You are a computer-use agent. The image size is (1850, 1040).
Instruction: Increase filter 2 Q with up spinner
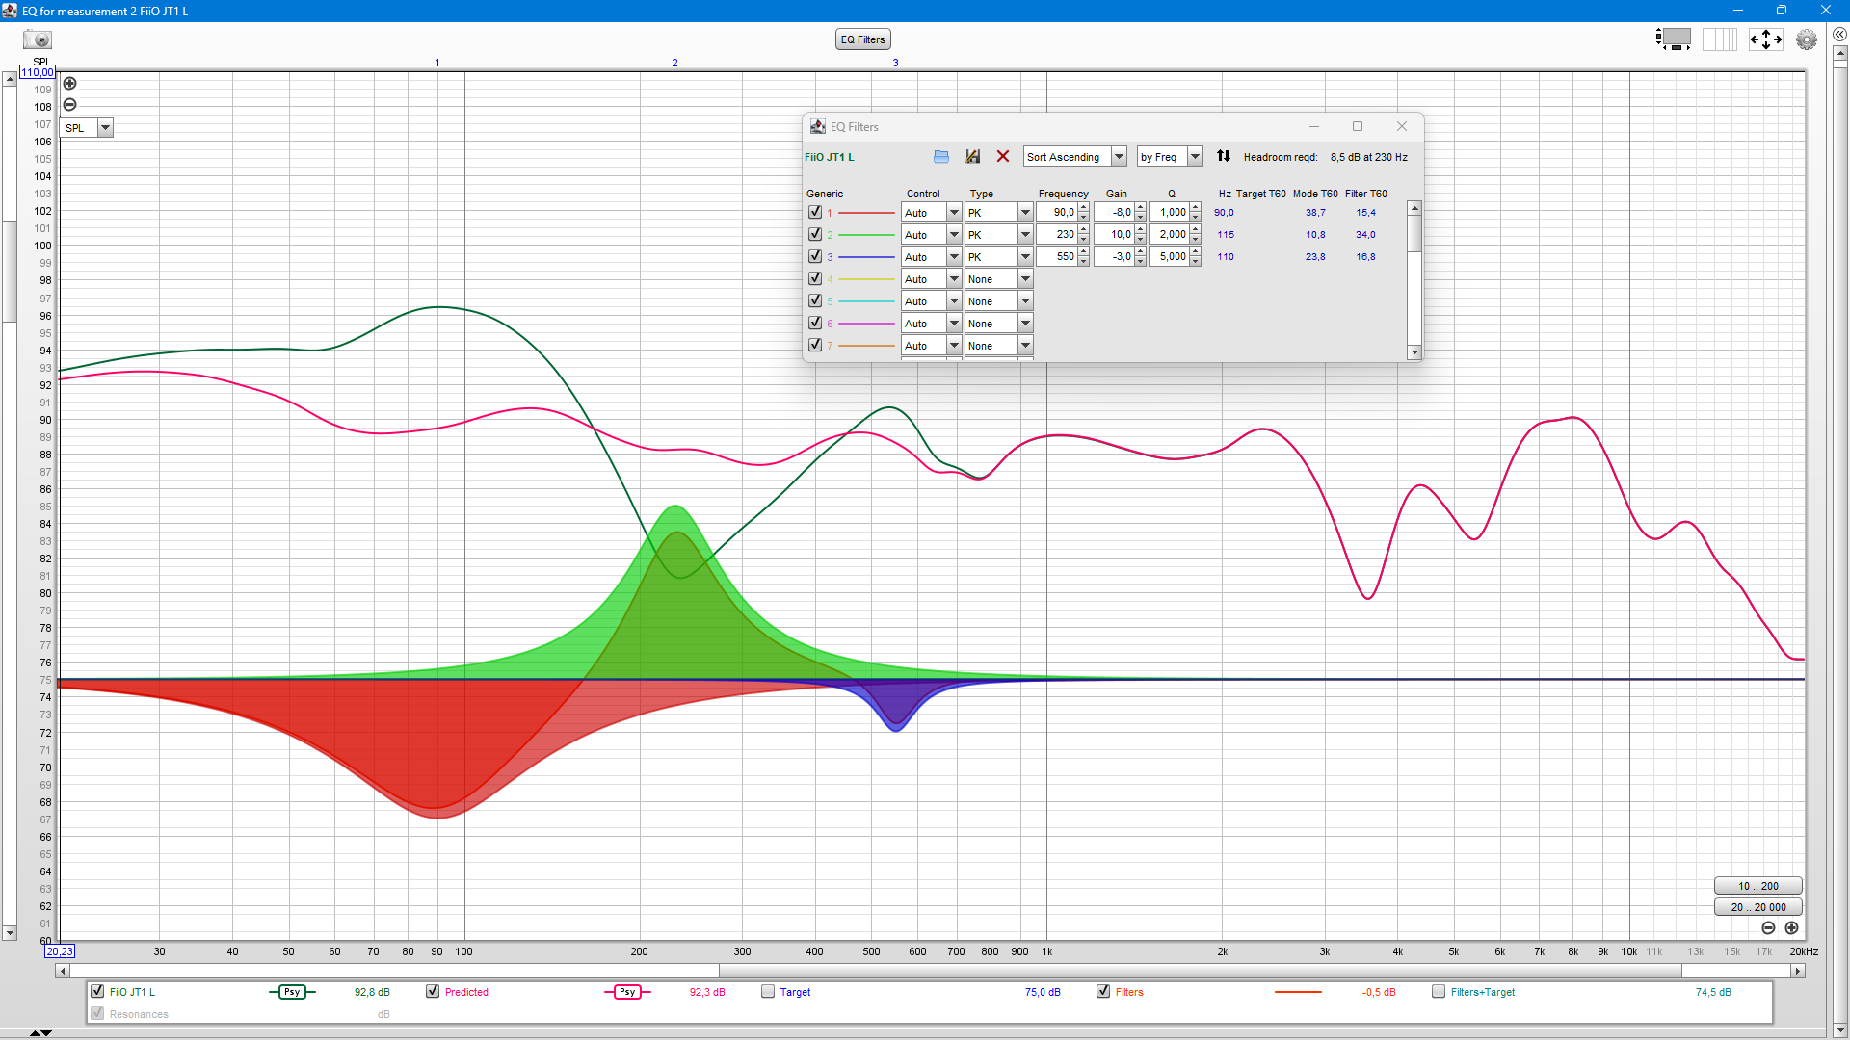(1196, 229)
